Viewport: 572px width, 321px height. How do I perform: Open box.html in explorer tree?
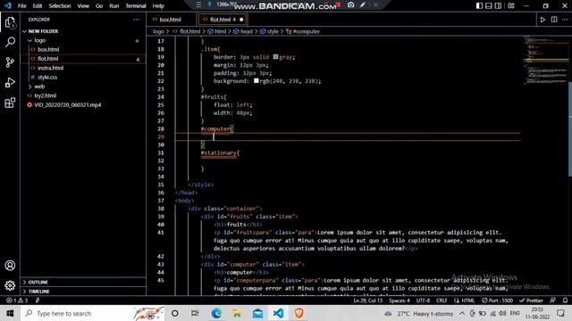click(48, 50)
